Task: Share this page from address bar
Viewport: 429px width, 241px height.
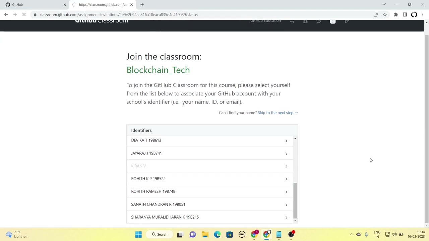Action: 376,15
